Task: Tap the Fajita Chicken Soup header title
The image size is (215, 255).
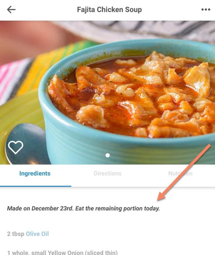Action: click(109, 9)
